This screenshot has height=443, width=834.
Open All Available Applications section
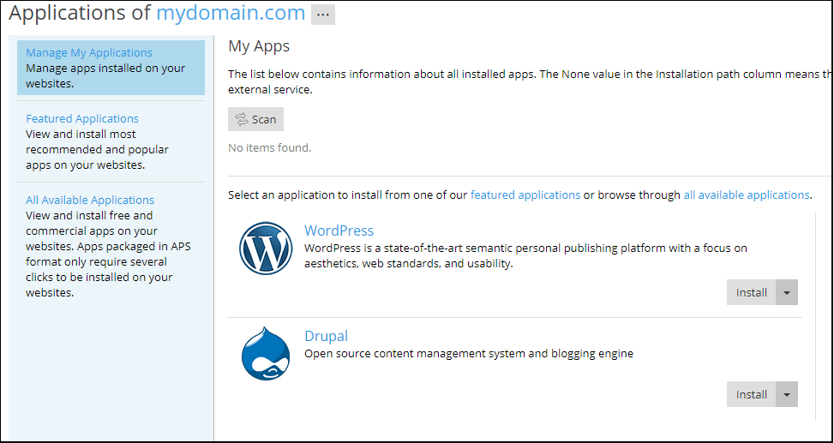click(x=90, y=200)
